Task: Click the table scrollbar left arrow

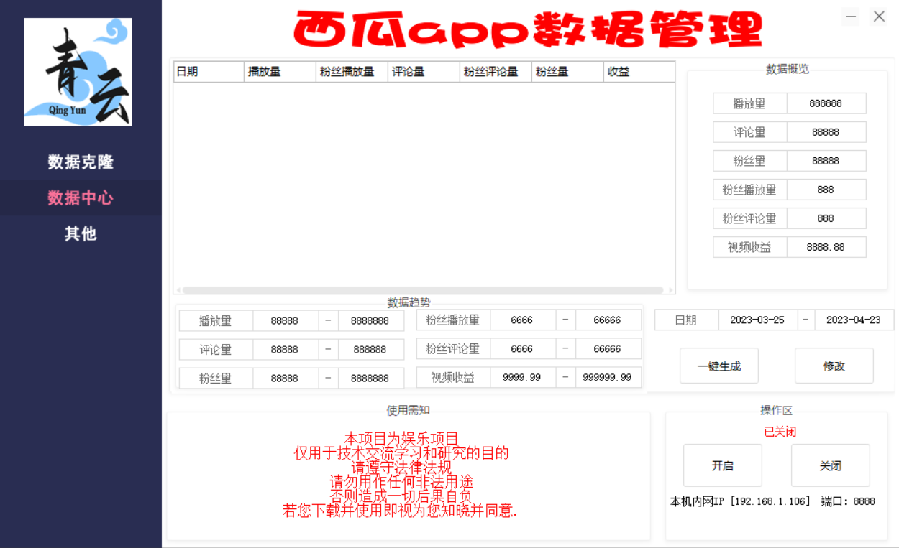Action: (x=178, y=290)
